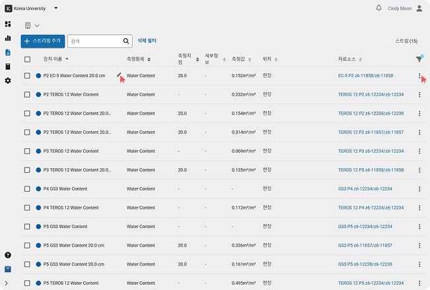Sort by the 측정값 column
This screenshot has height=290, width=430.
click(x=241, y=59)
